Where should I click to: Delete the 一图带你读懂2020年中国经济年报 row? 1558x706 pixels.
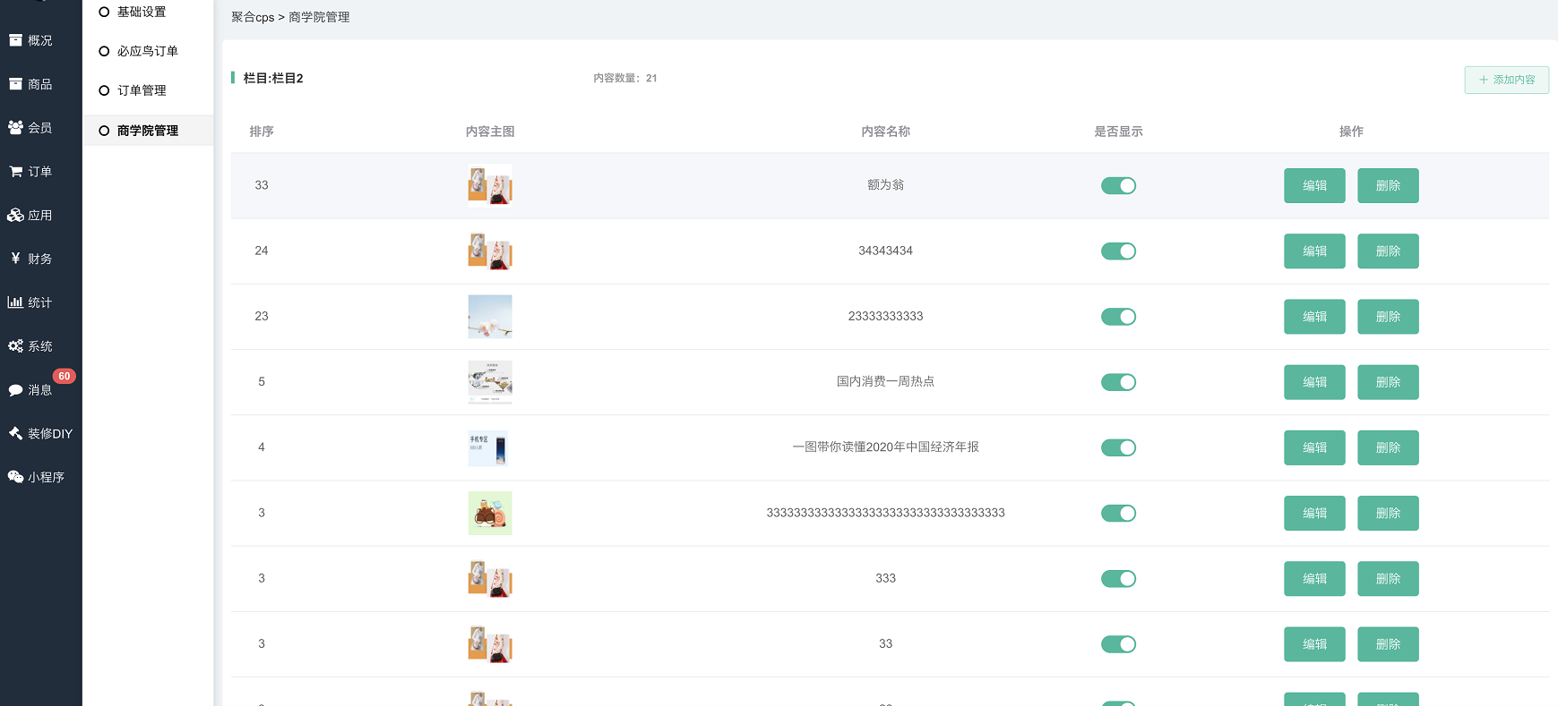[1387, 447]
